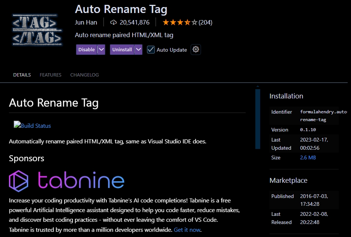The height and width of the screenshot is (237, 351).
Task: Click the Auto Rename Tag extension logo
Action: pyautogui.click(x=37, y=30)
